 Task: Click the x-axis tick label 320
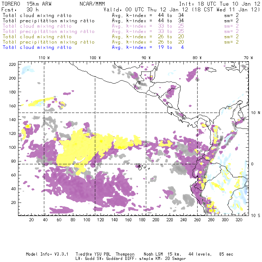pos(239,220)
